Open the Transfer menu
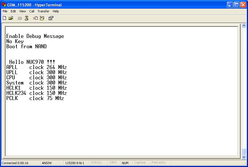The image size is (248, 167). click(43, 11)
